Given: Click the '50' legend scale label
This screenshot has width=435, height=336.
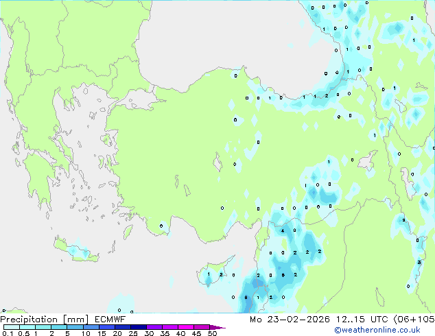Looking at the screenshot, I should click(x=213, y=333).
